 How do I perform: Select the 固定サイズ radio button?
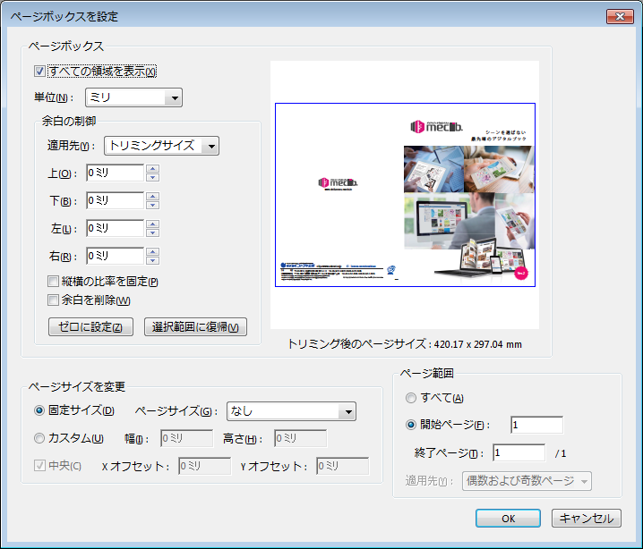tap(39, 411)
